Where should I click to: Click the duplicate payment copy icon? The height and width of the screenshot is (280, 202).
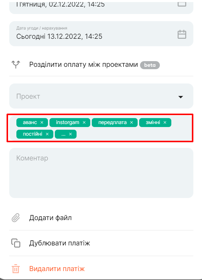click(16, 243)
